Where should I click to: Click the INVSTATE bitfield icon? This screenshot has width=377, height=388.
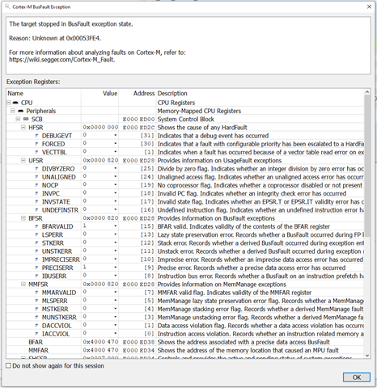(36, 202)
